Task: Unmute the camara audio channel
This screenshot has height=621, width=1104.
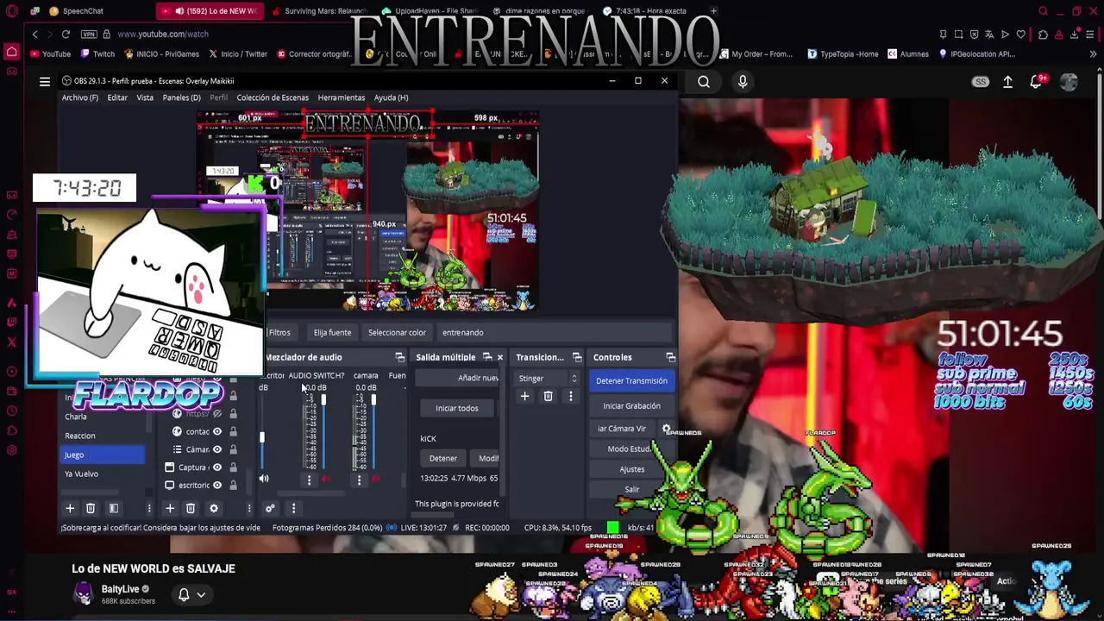Action: click(375, 479)
